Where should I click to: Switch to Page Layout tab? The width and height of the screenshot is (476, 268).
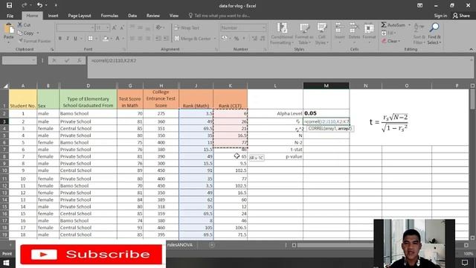80,16
